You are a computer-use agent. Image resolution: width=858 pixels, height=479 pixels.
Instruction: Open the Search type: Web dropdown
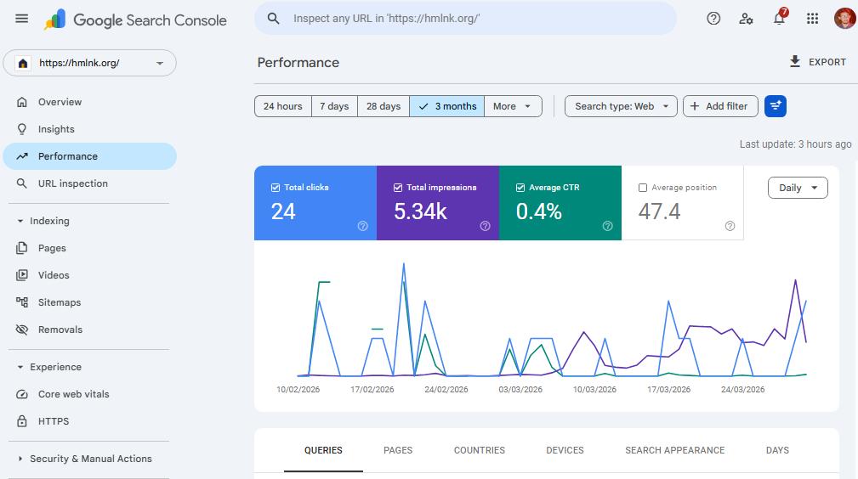click(621, 106)
